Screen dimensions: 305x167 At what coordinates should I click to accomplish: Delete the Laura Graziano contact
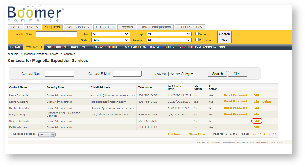point(267,102)
